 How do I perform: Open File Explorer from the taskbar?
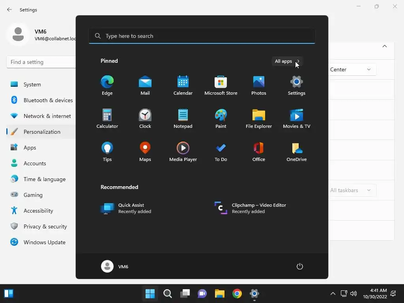(220, 294)
